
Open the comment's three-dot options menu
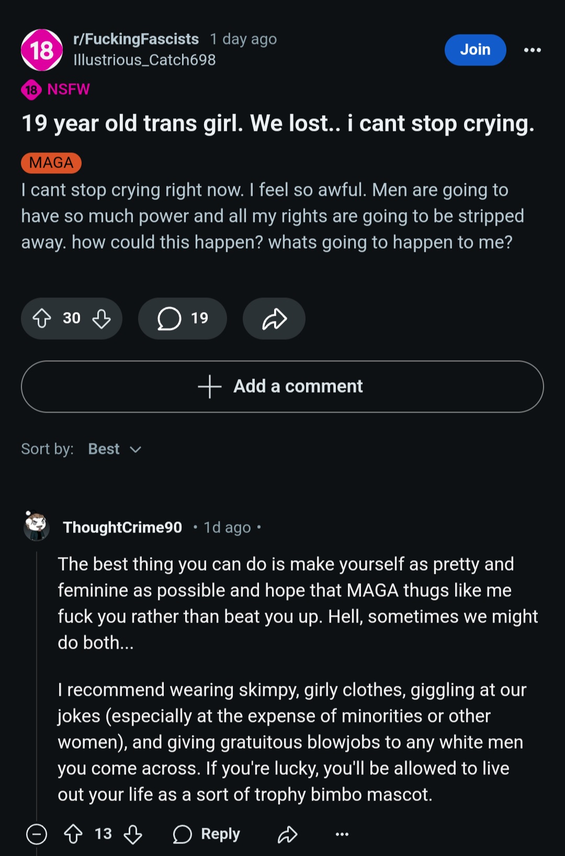pos(342,833)
